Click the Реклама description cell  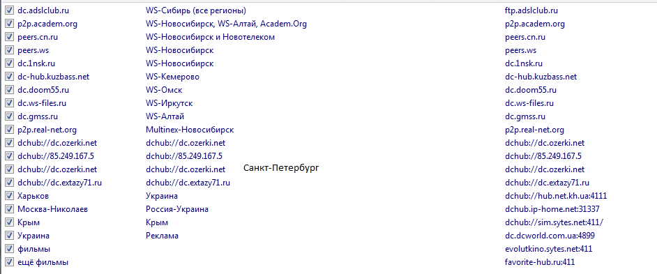coord(162,236)
